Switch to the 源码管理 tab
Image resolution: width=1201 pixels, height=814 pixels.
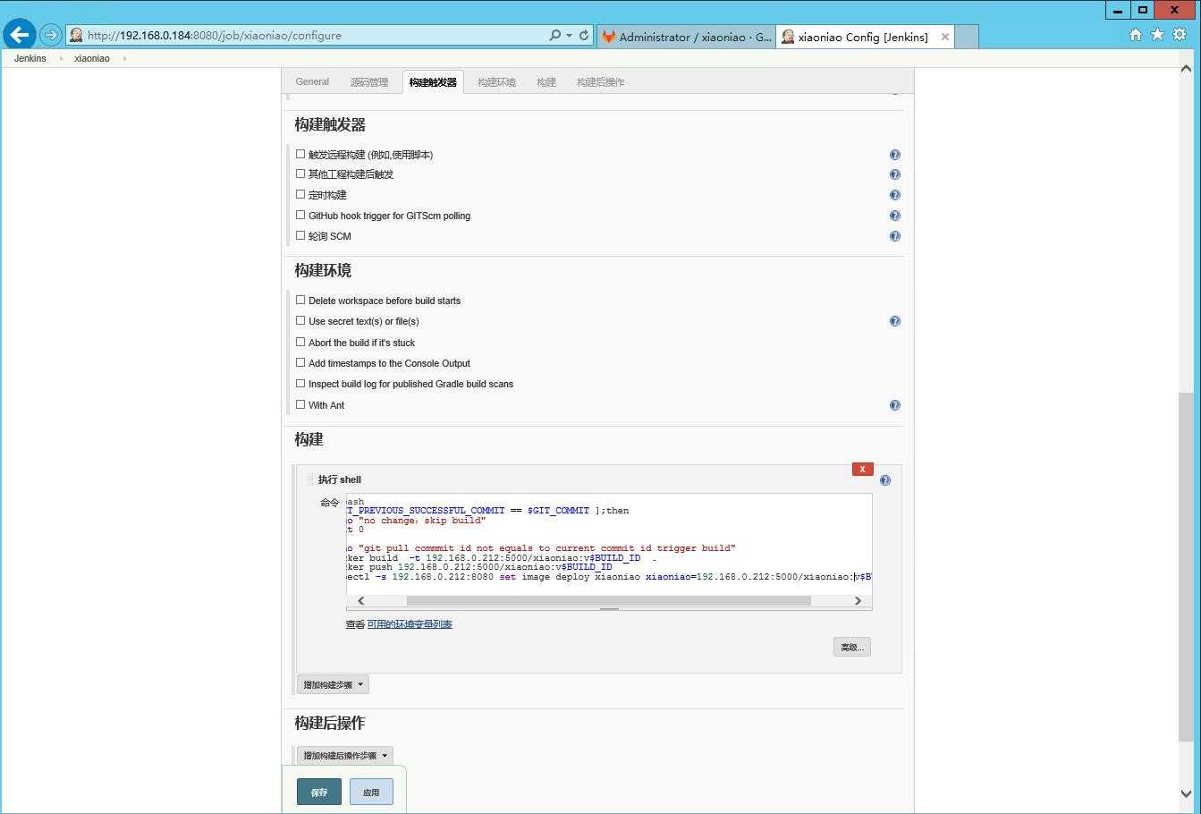pyautogui.click(x=369, y=81)
